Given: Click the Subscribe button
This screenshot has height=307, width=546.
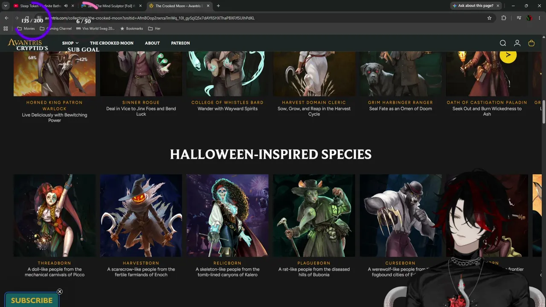Looking at the screenshot, I should click(x=32, y=300).
